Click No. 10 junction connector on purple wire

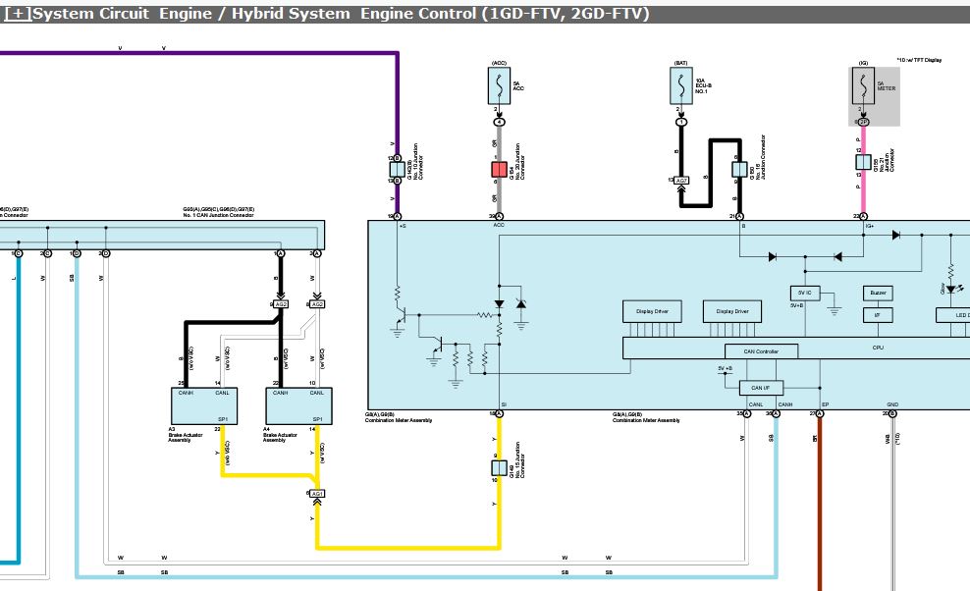tap(397, 169)
